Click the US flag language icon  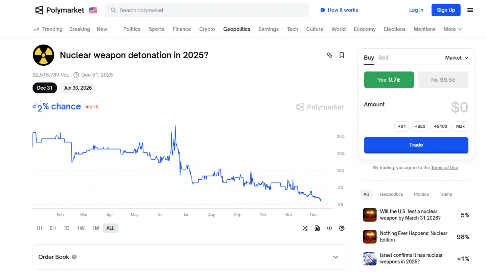[x=93, y=10]
